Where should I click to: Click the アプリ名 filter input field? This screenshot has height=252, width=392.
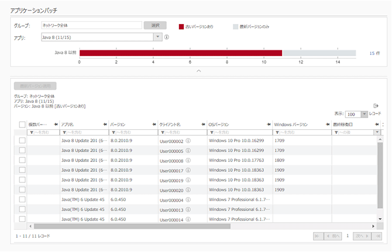(x=85, y=133)
